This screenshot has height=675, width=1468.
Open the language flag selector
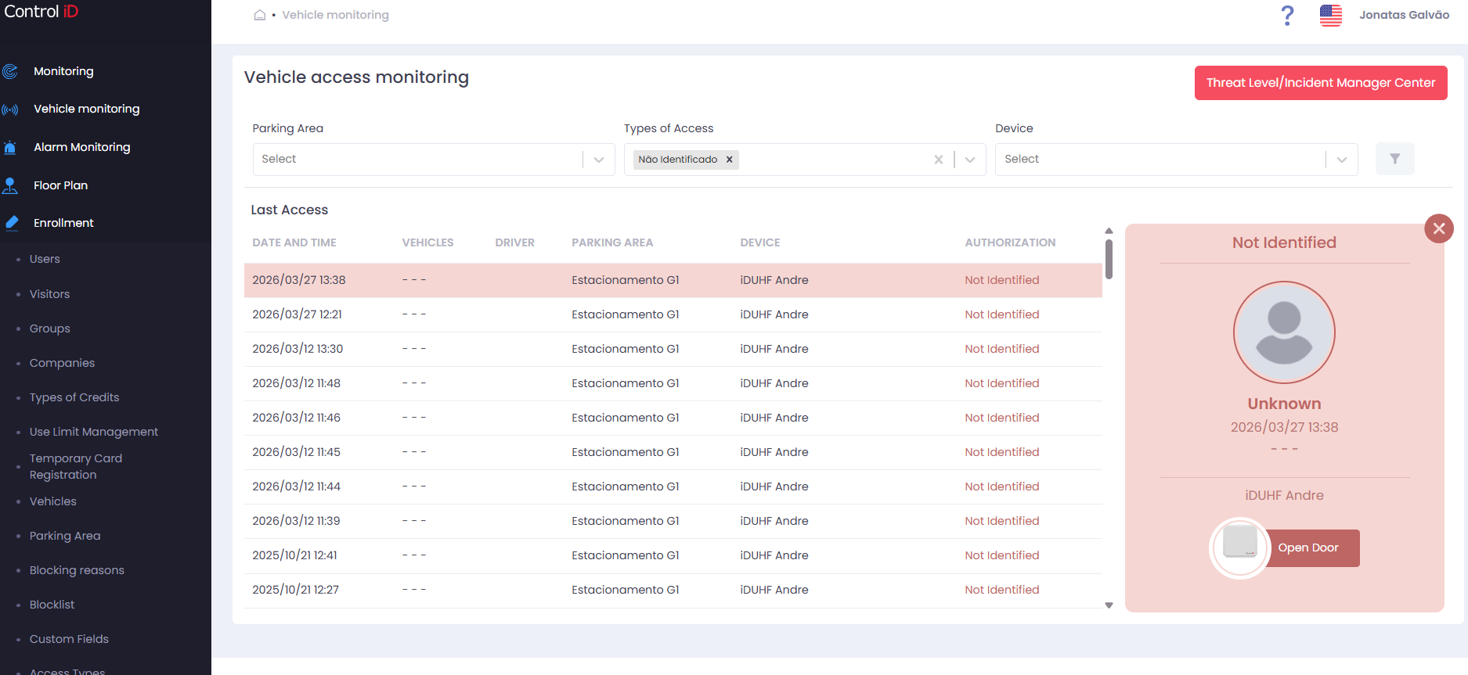(1330, 15)
